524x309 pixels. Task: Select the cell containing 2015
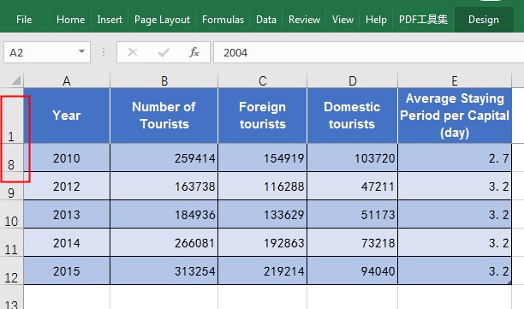click(67, 271)
